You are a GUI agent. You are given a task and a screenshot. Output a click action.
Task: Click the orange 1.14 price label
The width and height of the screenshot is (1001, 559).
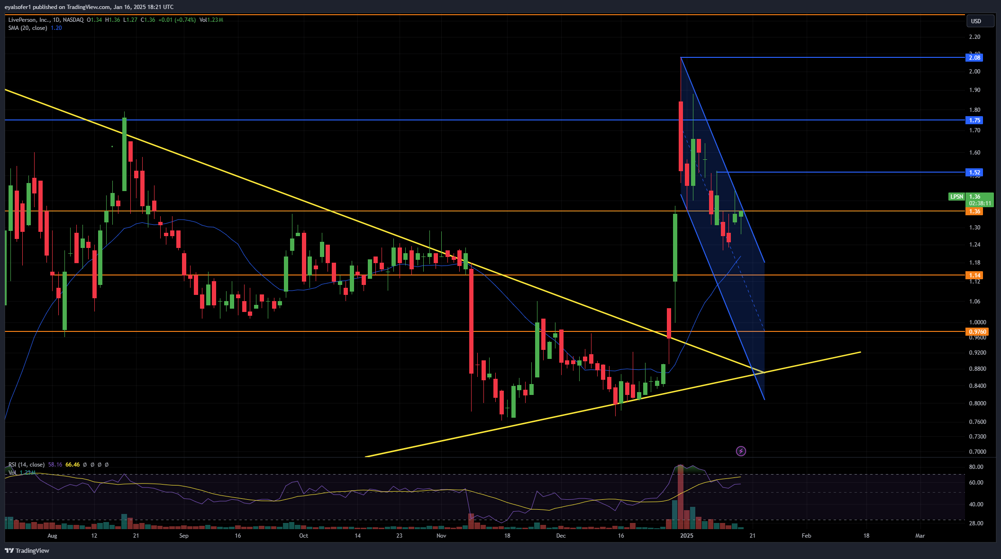pos(974,275)
